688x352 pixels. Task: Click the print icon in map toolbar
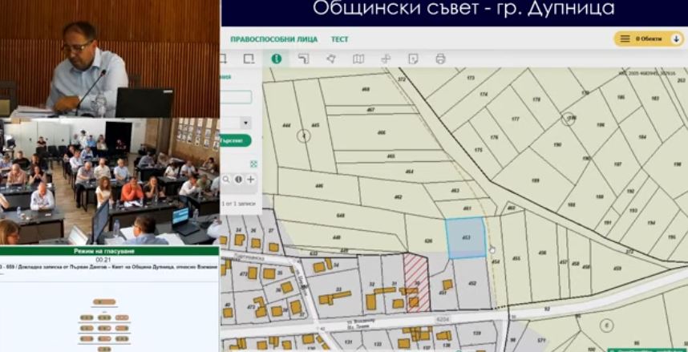[440, 59]
